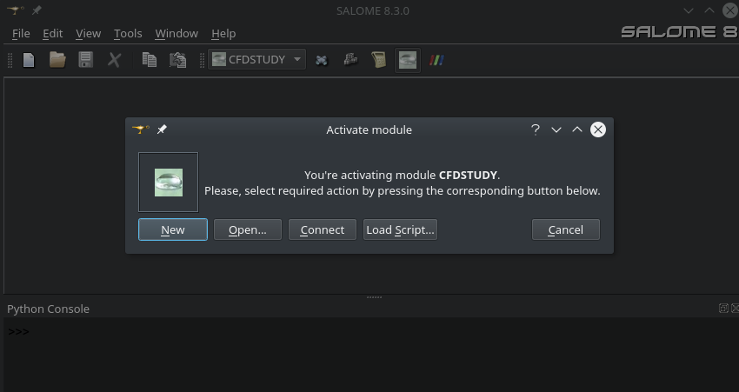Click the Open folder toolbar icon

pyautogui.click(x=57, y=60)
